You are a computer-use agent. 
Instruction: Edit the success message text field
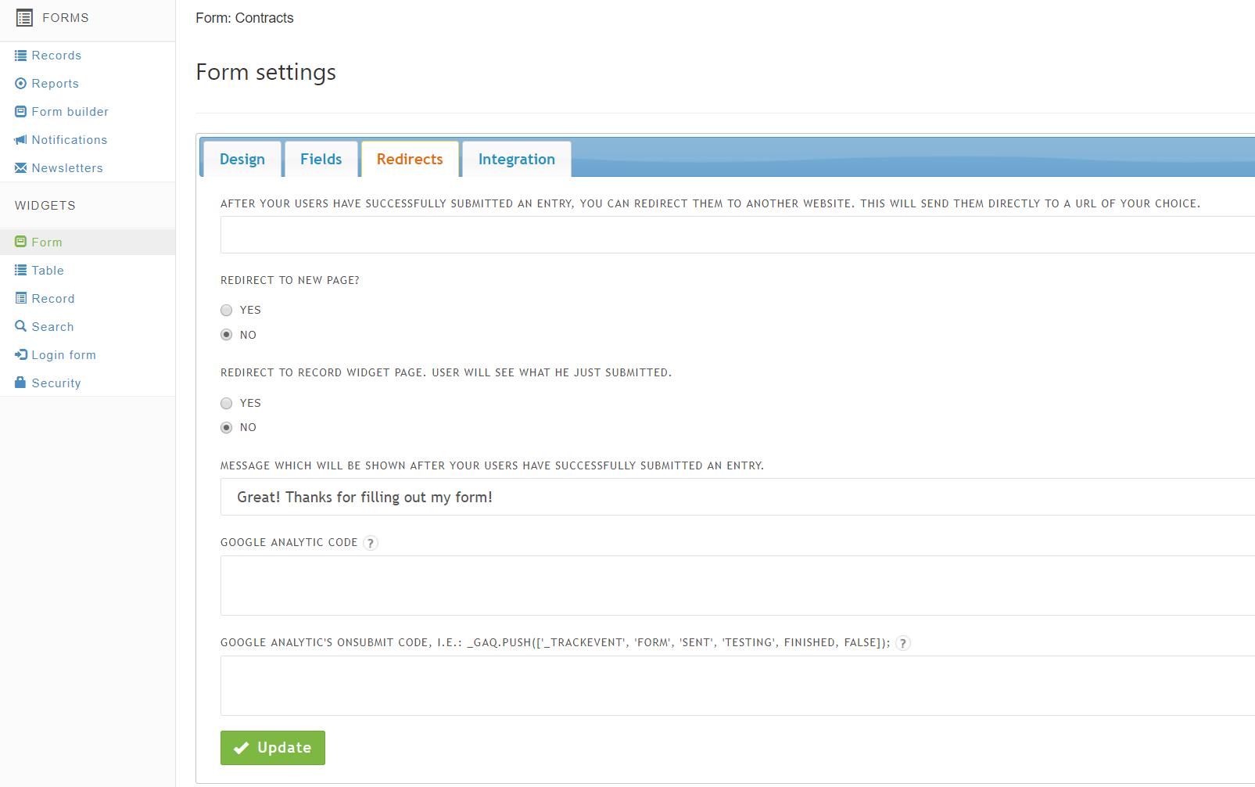[737, 497]
